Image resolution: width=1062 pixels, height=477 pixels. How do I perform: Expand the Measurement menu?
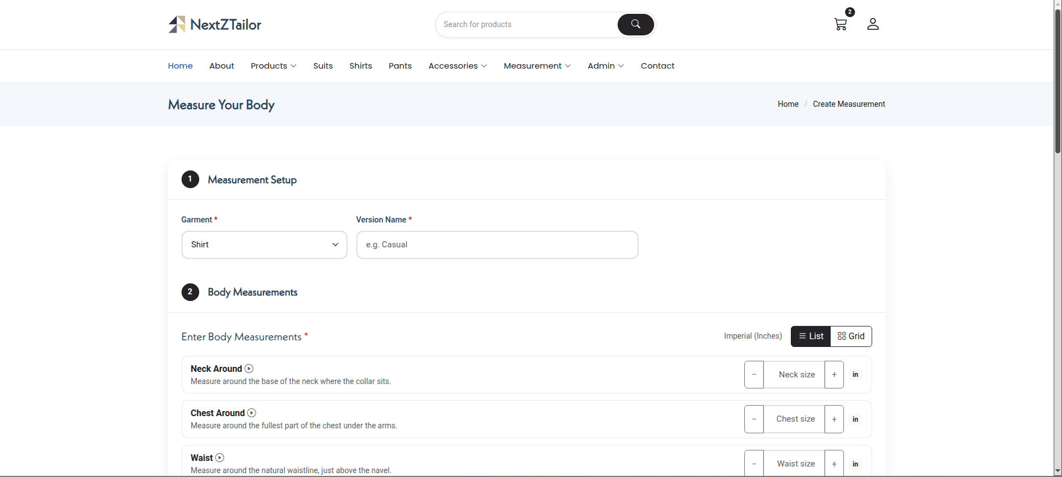tap(537, 66)
